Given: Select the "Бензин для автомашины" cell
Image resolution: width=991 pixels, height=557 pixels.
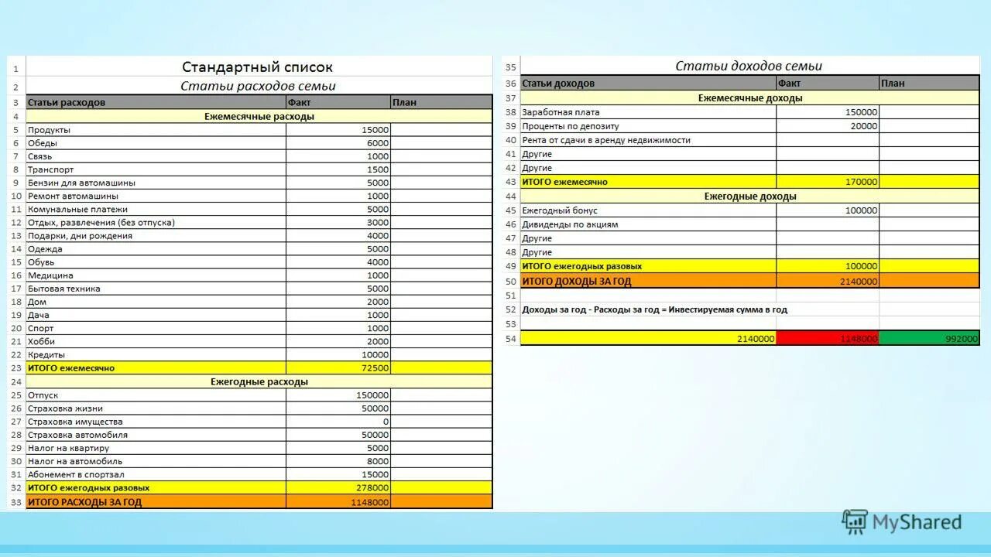Looking at the screenshot, I should 156,183.
